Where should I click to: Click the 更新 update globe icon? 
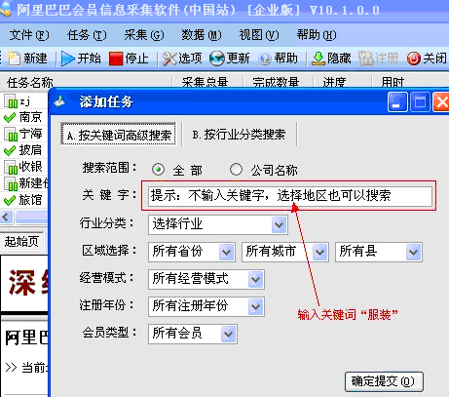pos(217,59)
